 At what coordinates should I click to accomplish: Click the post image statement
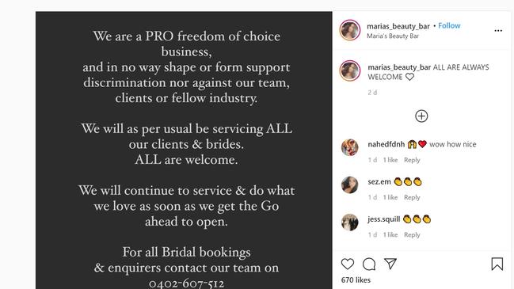tap(184, 150)
